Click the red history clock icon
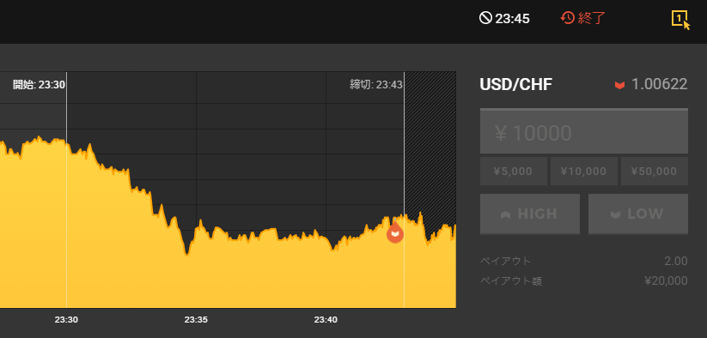Image resolution: width=707 pixels, height=338 pixels. click(567, 18)
